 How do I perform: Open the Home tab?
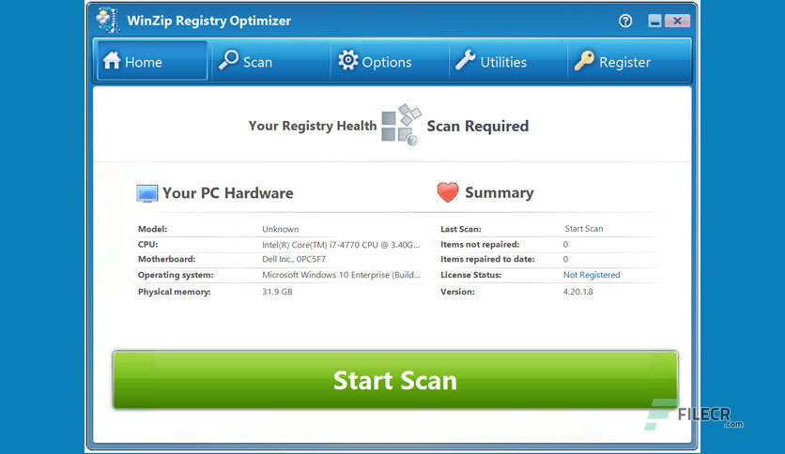tap(152, 61)
